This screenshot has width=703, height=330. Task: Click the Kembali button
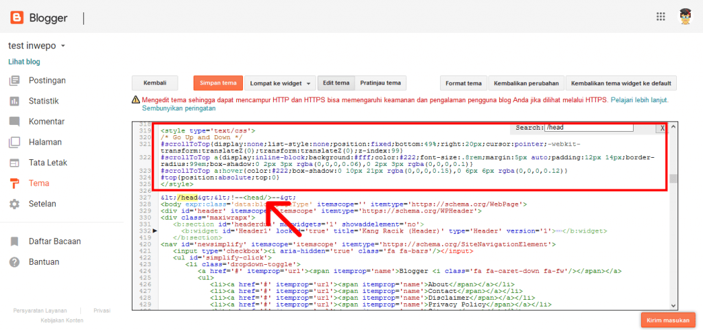click(154, 83)
